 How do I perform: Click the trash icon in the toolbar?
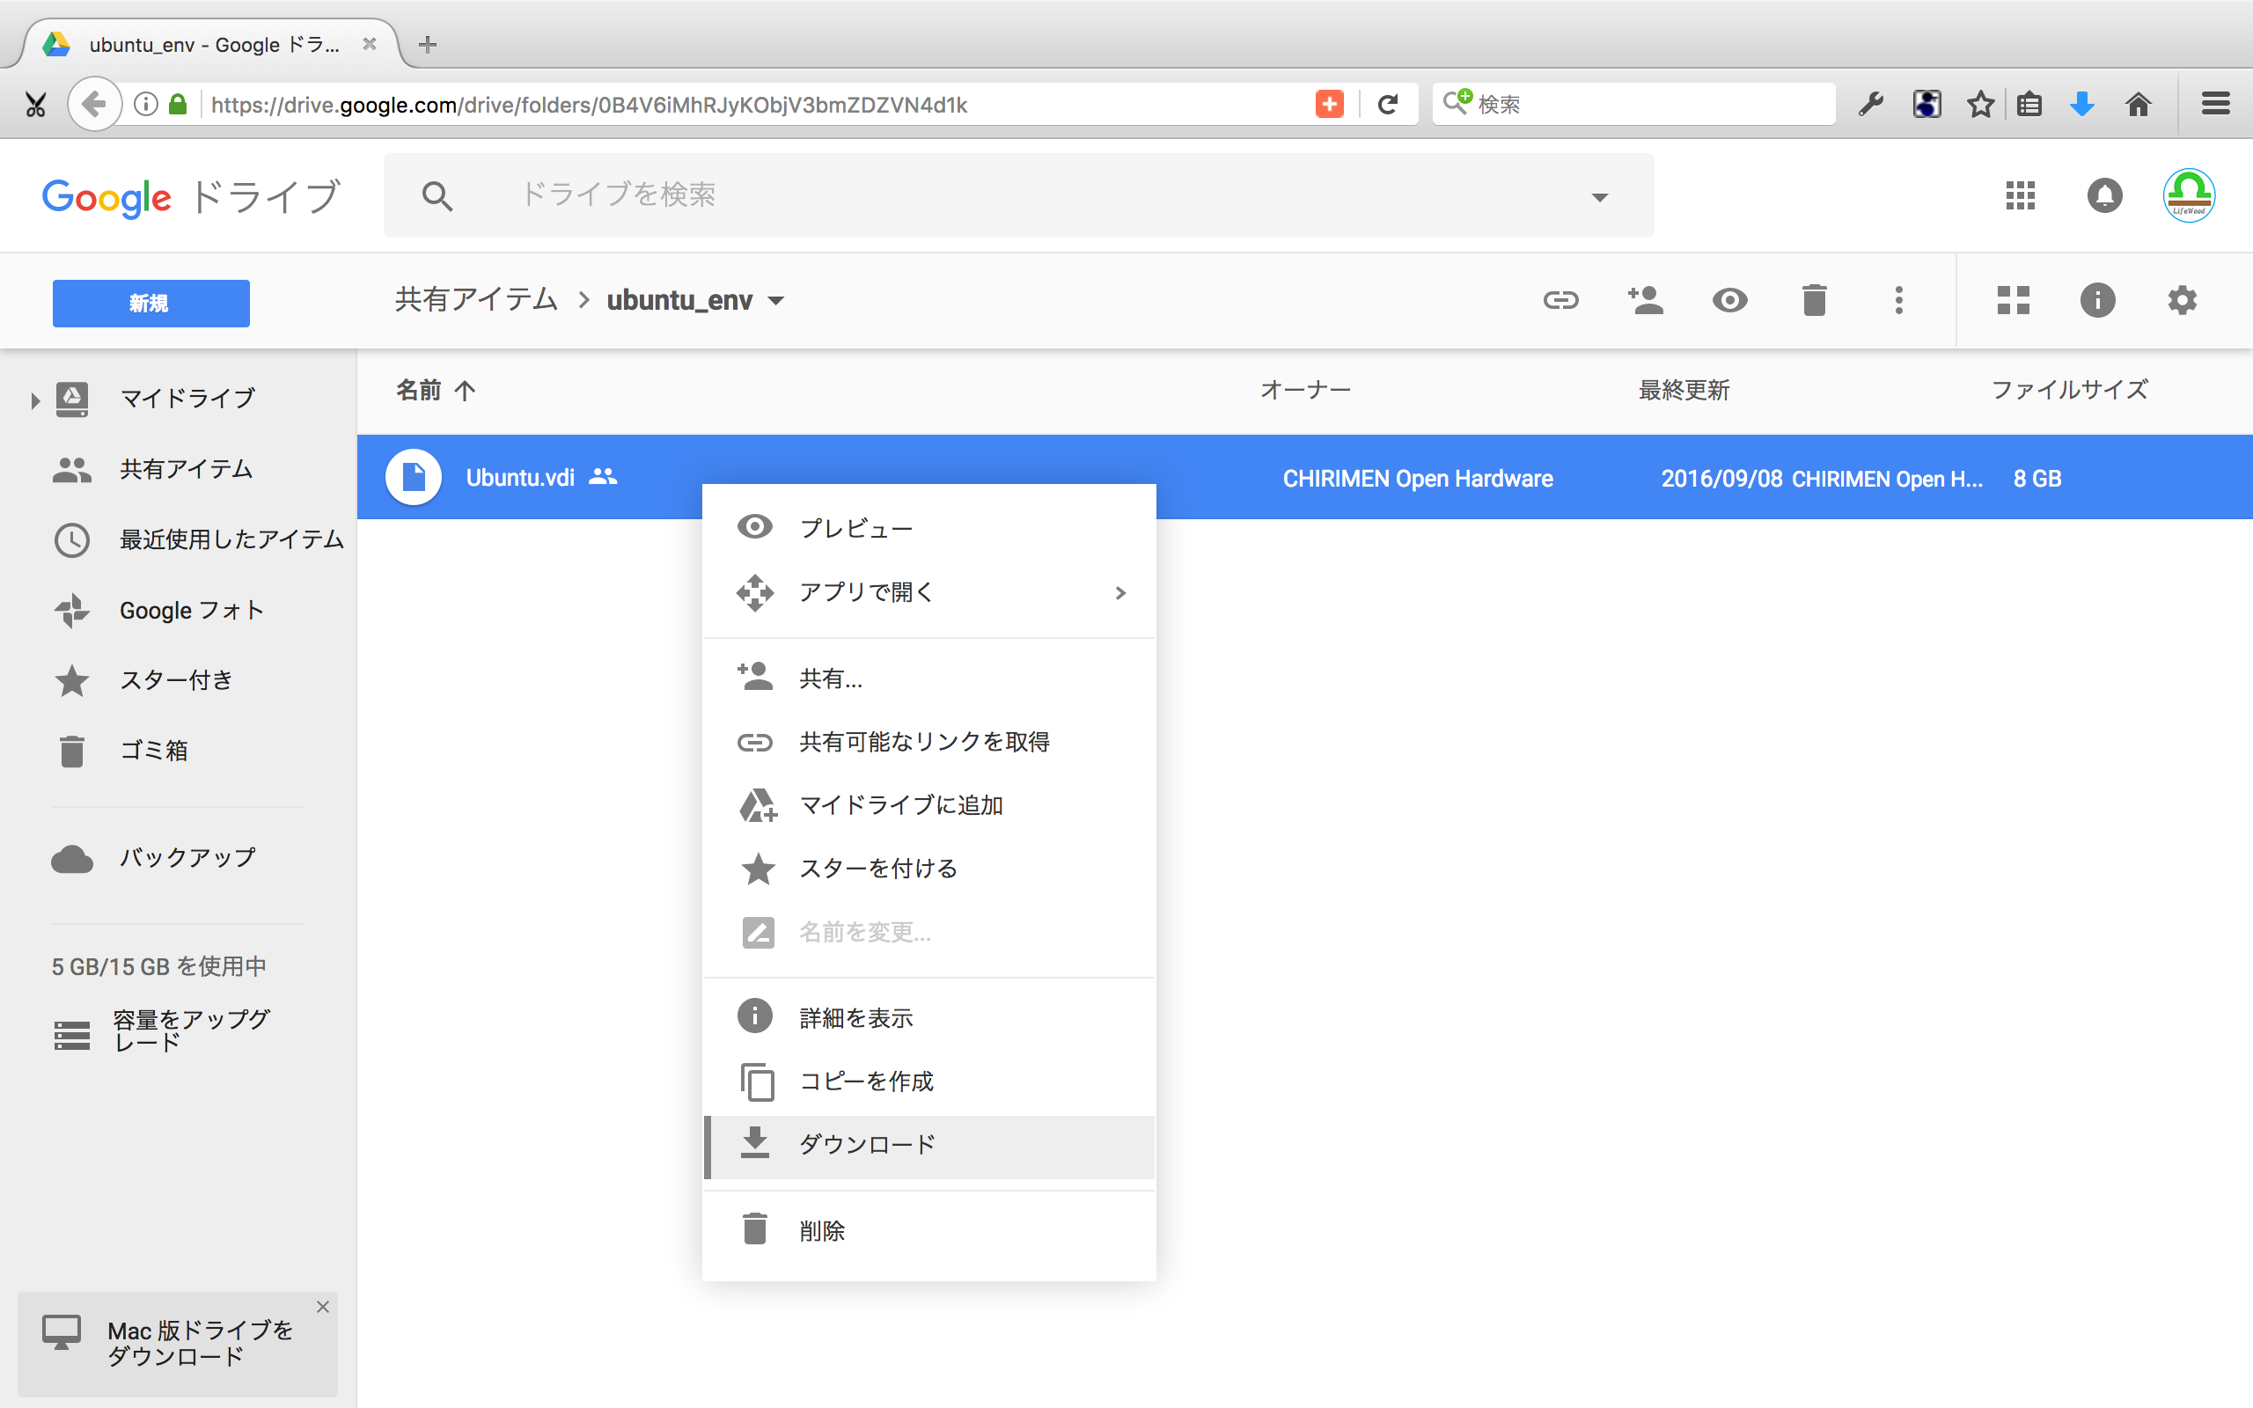(1814, 300)
